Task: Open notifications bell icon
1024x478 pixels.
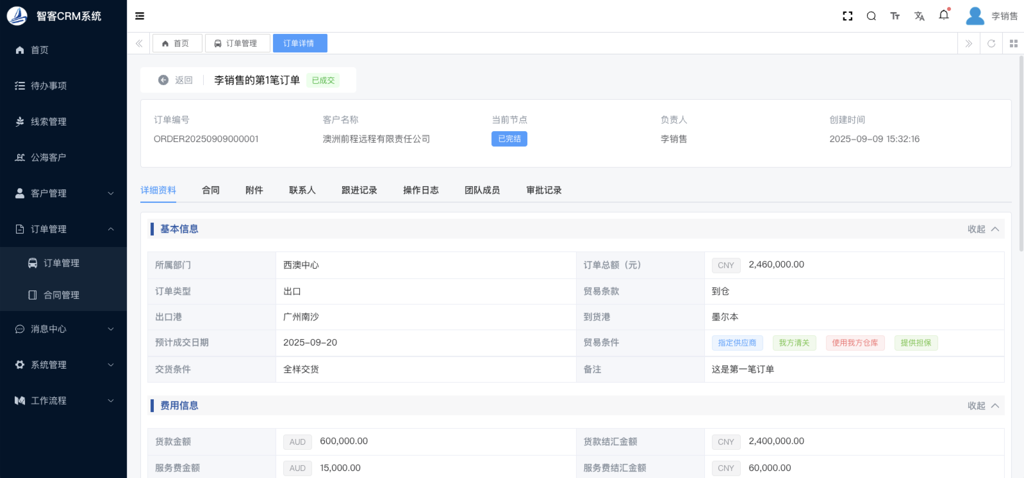Action: 944,15
